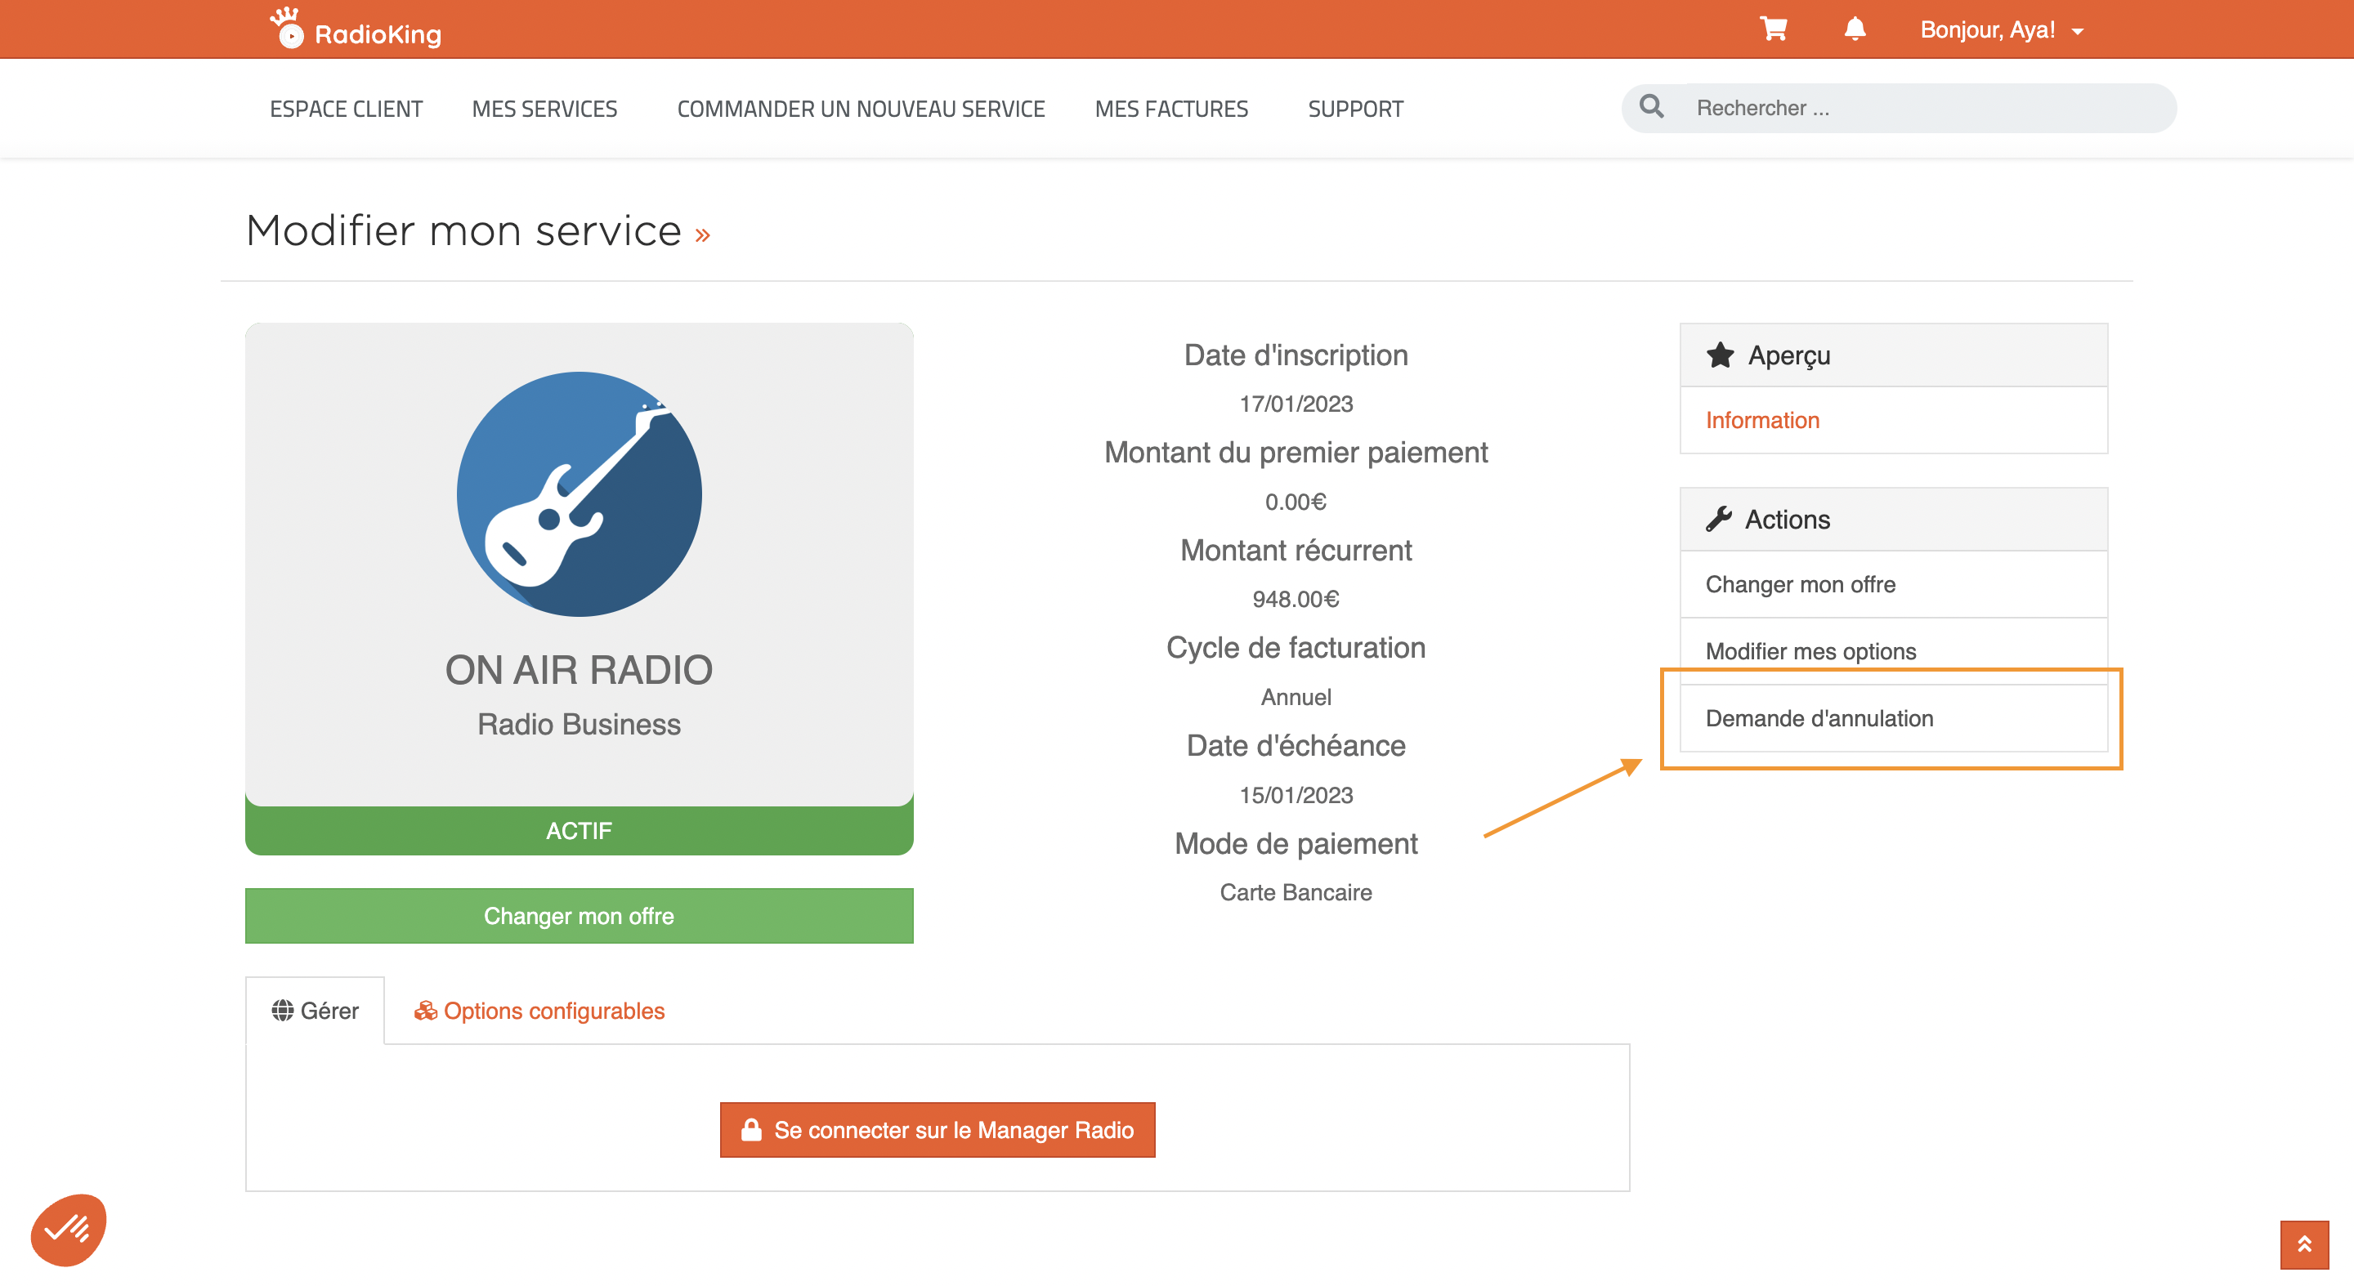The width and height of the screenshot is (2354, 1286).
Task: Click the Aperçu panel header
Action: 1894,355
